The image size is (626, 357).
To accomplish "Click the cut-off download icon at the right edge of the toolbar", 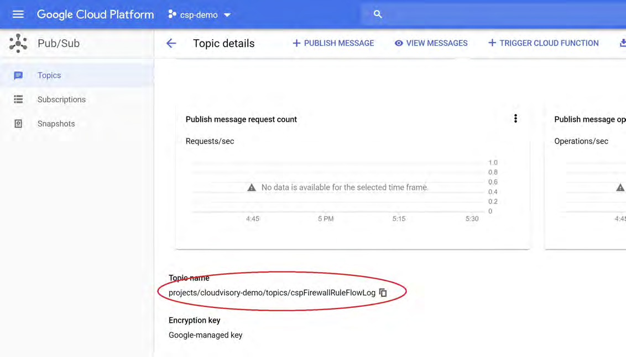I will [x=623, y=43].
